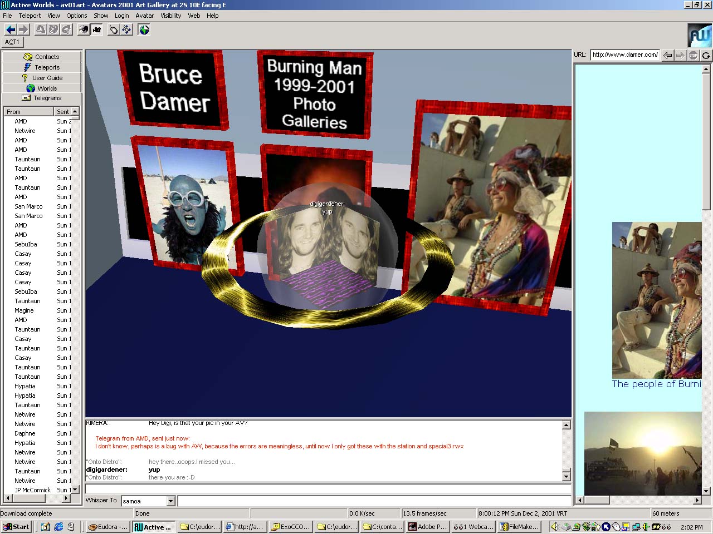Image resolution: width=713 pixels, height=534 pixels.
Task: Click the ACT1 button
Action: coord(12,42)
